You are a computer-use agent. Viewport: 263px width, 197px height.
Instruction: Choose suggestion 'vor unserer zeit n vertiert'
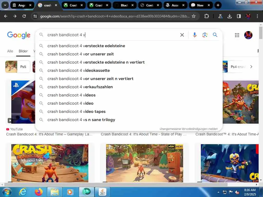coord(129,78)
